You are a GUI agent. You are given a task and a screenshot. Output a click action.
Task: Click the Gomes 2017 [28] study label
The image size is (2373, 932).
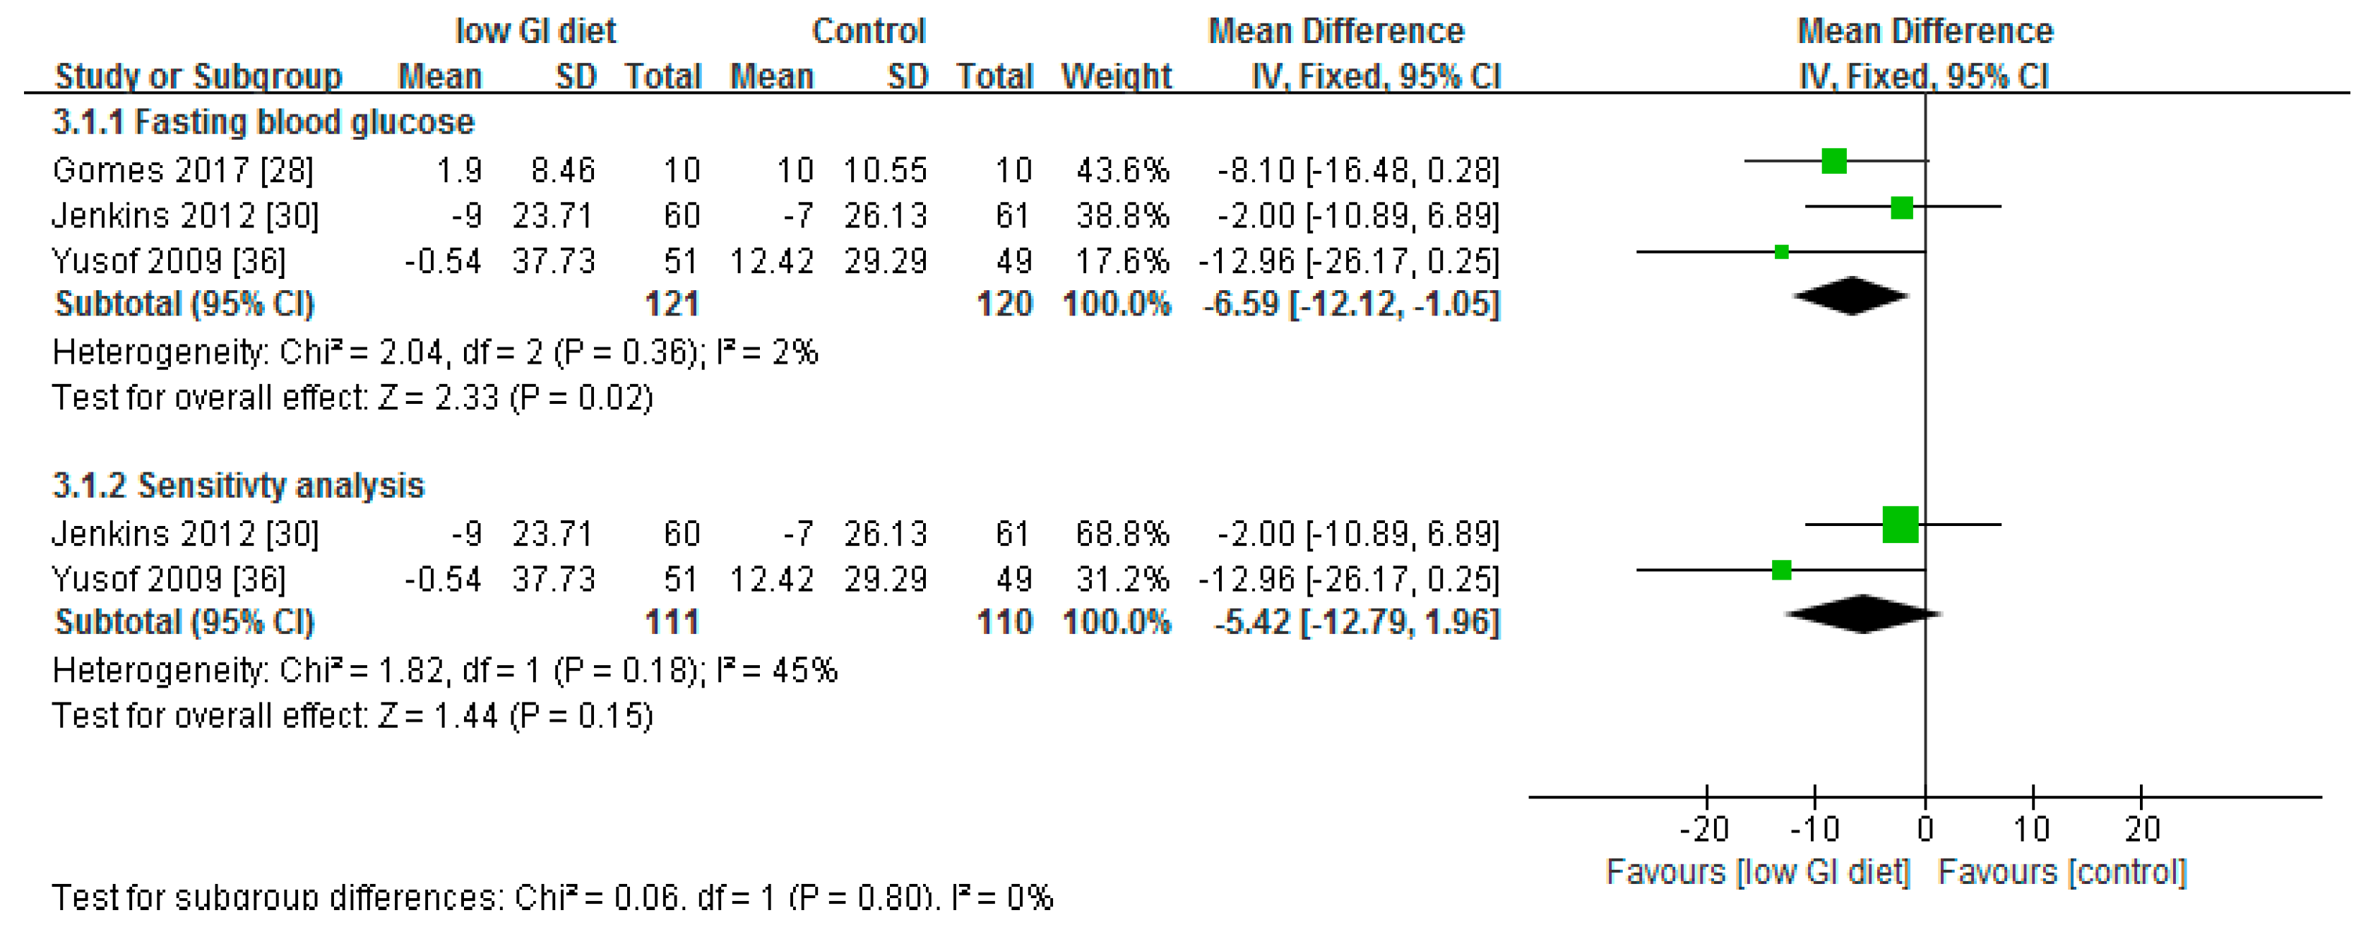tap(182, 170)
